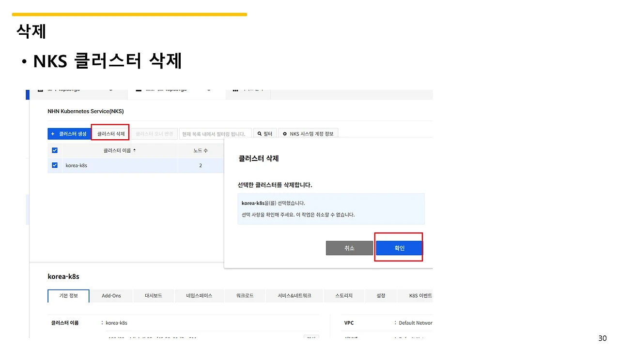Viewport: 620px width, 348px height.
Task: Uncheck the korea-k8s row checkbox
Action: (54, 165)
